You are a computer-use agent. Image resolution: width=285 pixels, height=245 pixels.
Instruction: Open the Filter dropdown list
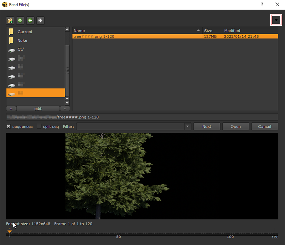click(188, 127)
